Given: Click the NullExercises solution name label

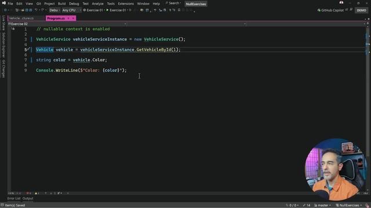Looking at the screenshot, I should click(x=196, y=4).
